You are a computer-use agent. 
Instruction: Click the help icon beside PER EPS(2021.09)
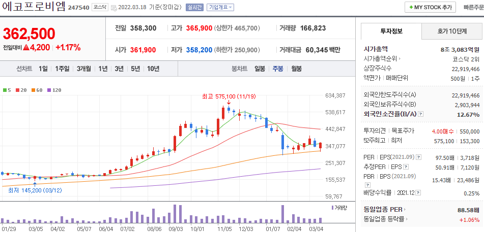point(418,157)
